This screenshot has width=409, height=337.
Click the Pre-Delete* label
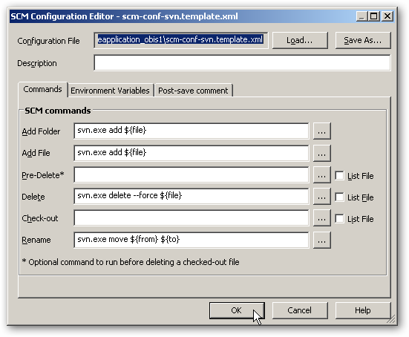click(43, 175)
